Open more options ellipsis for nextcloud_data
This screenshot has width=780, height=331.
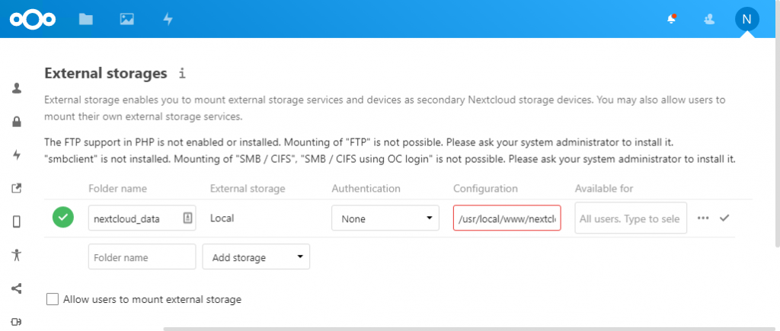point(703,218)
